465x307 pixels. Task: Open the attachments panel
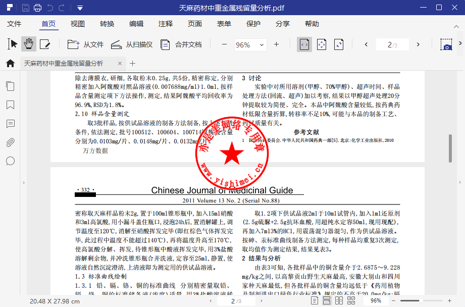[11, 142]
